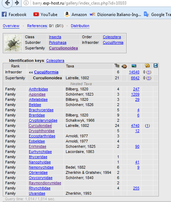Open the Curculionidae family link
Image resolution: width=171 pixels, height=202 pixels.
[x=40, y=126]
